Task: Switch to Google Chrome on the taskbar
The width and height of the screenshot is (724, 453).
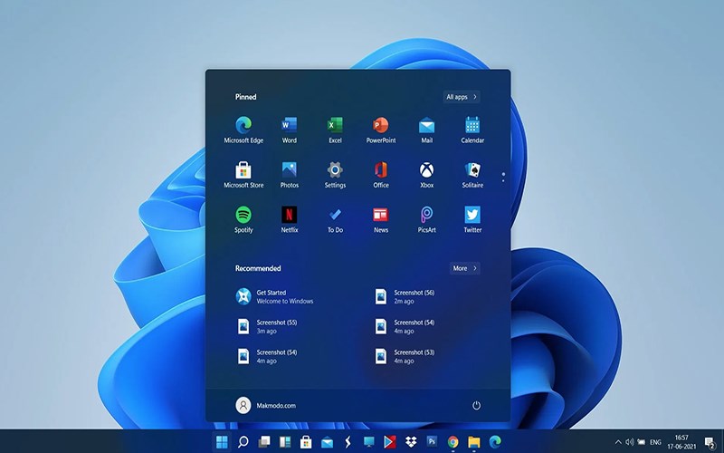Action: [453, 442]
